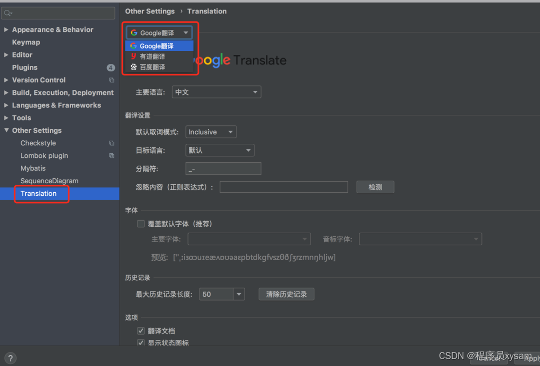Open the translation engine dropdown
This screenshot has width=540, height=366.
(x=159, y=32)
